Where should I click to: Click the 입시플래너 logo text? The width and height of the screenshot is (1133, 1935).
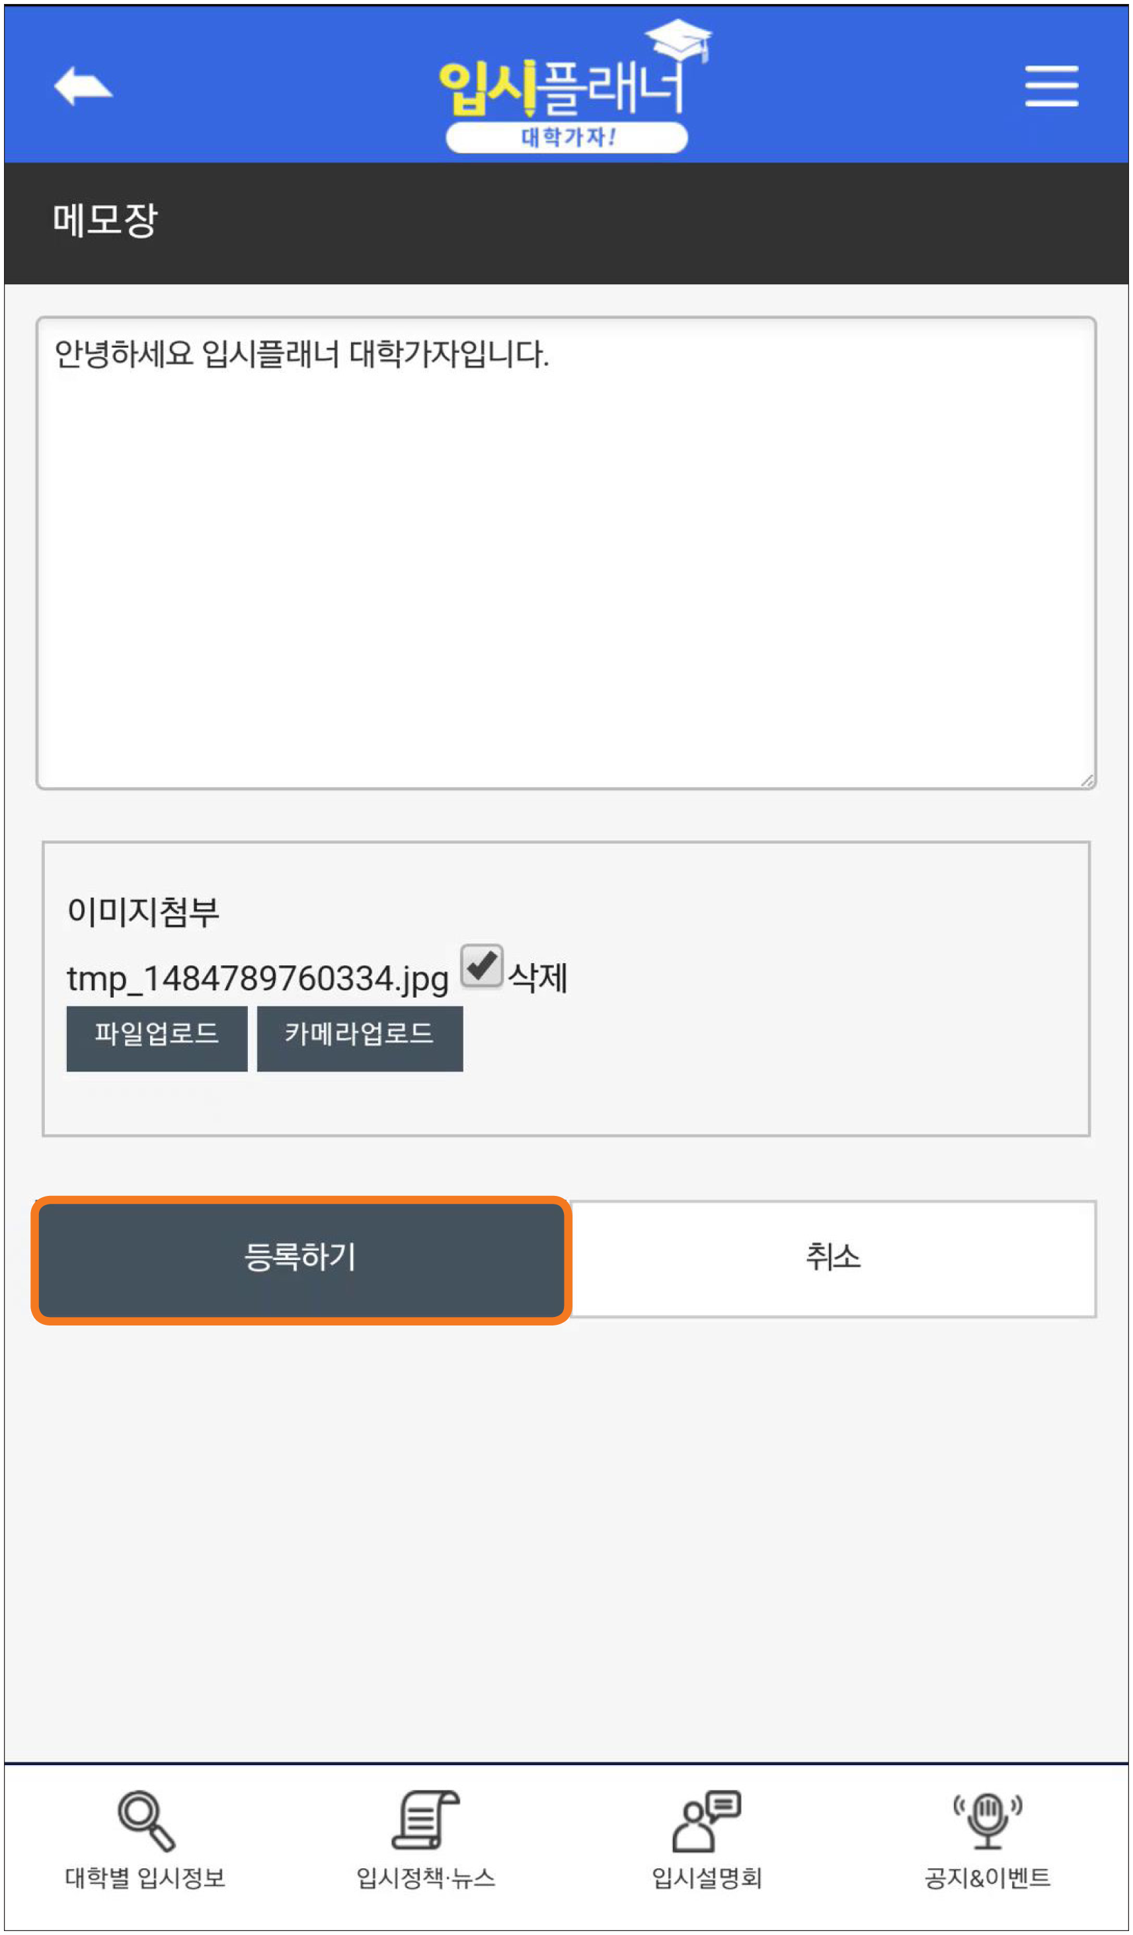point(562,89)
